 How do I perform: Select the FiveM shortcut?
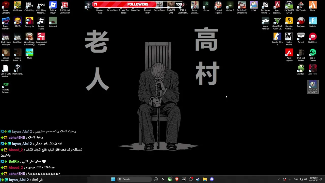(313, 7)
